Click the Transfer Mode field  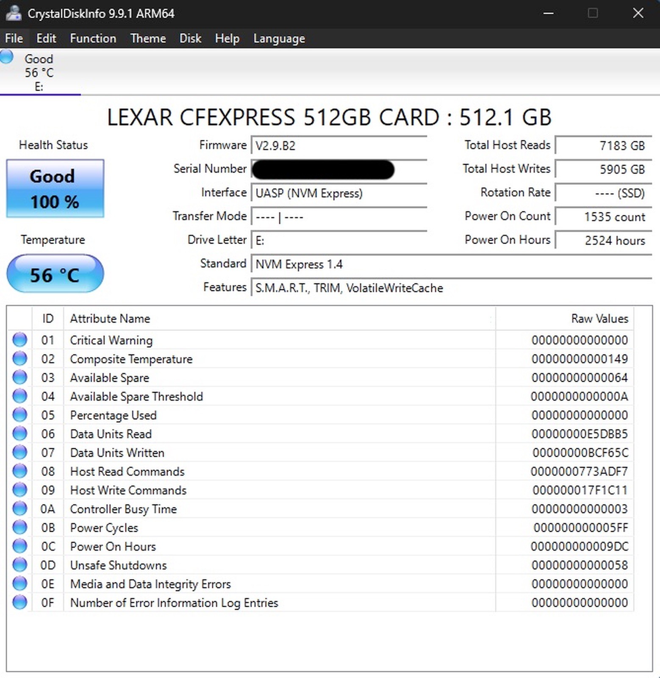click(339, 217)
